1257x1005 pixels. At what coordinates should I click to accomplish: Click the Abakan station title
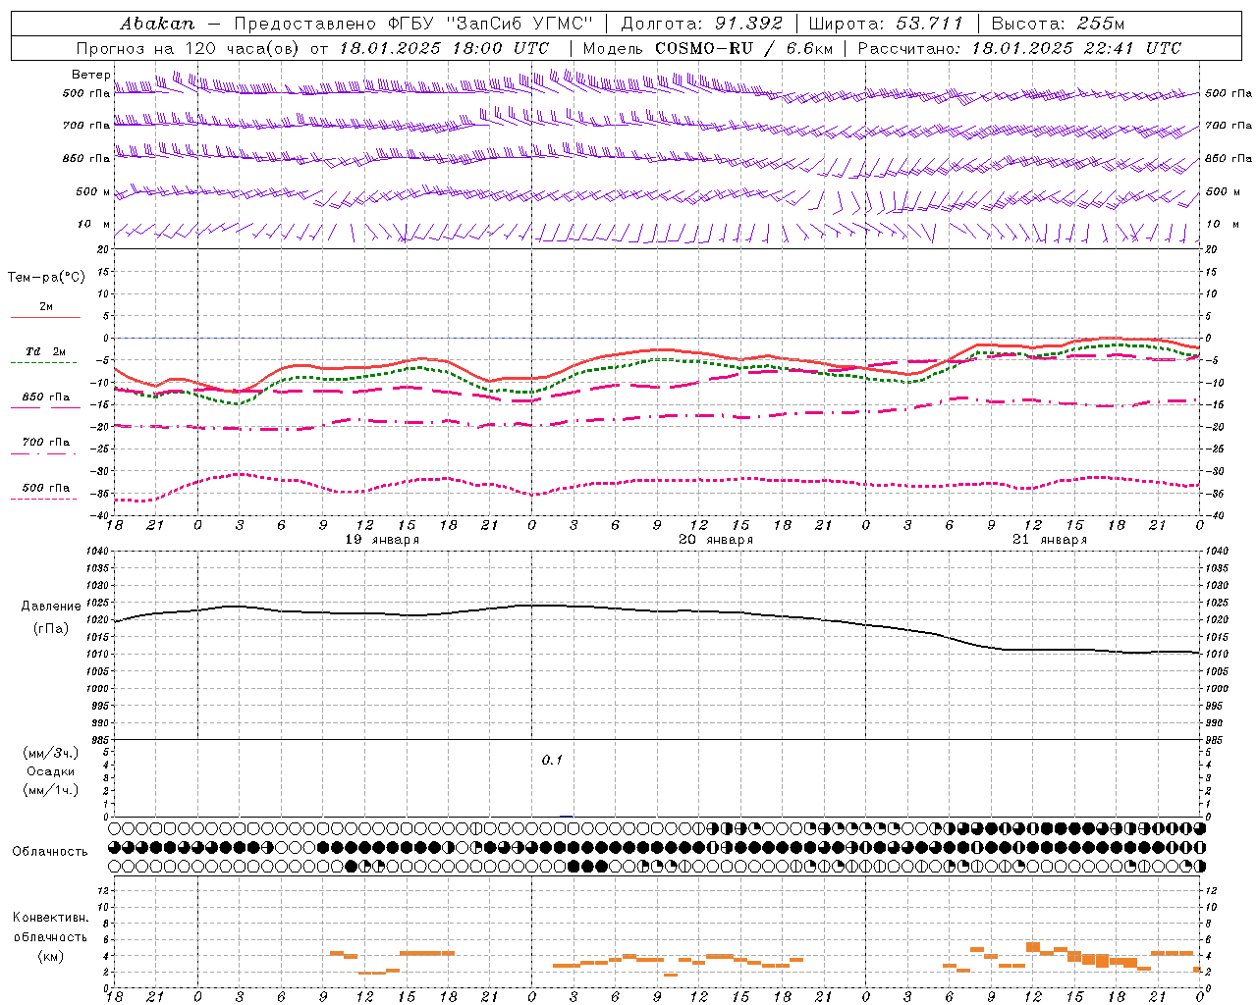(x=157, y=24)
